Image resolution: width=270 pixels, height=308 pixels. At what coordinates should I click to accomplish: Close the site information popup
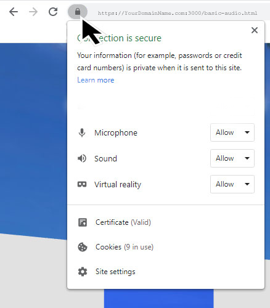(255, 30)
